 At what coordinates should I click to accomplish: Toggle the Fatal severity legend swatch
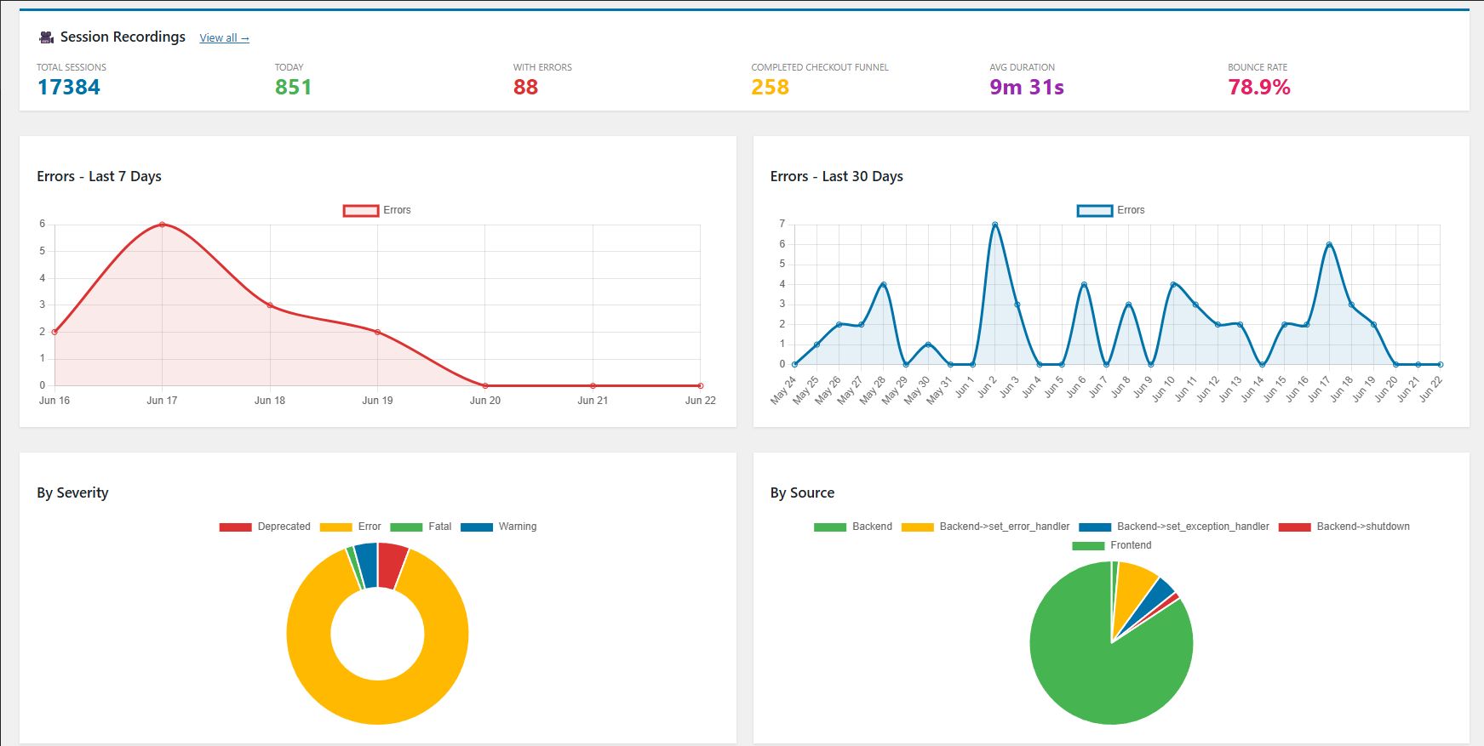[x=406, y=527]
